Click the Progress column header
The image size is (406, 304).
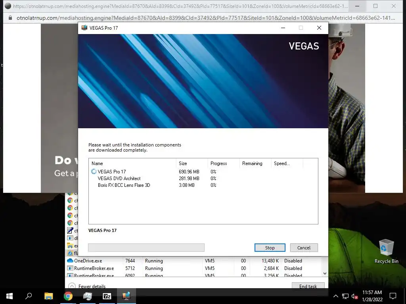pos(224,163)
